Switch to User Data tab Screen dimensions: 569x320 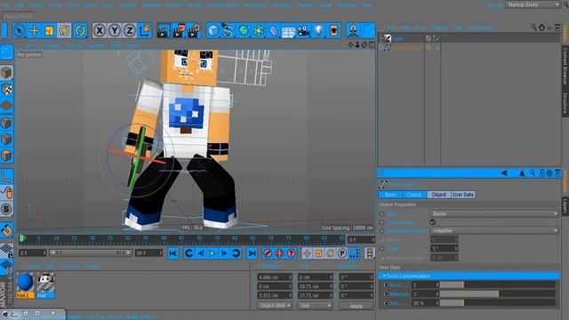[x=463, y=195]
